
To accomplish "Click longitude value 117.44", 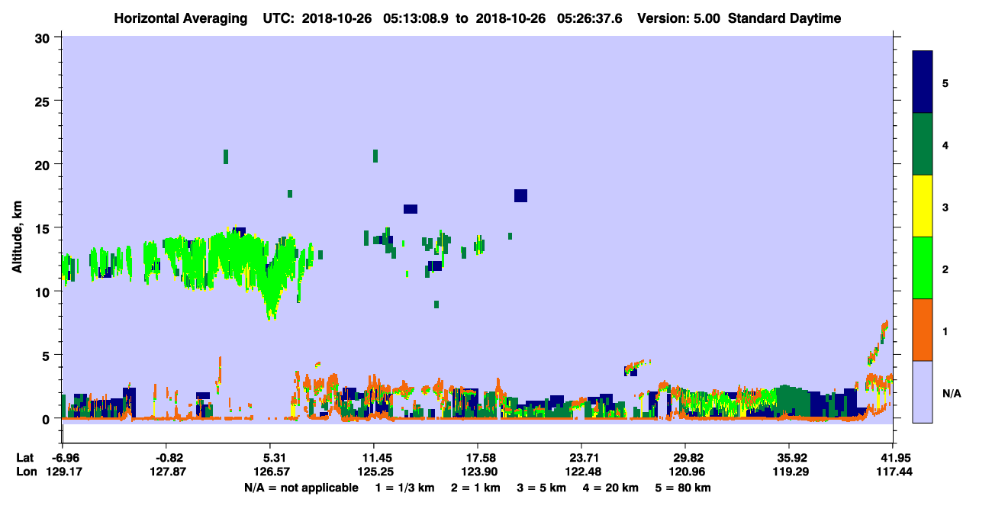I will 894,472.
